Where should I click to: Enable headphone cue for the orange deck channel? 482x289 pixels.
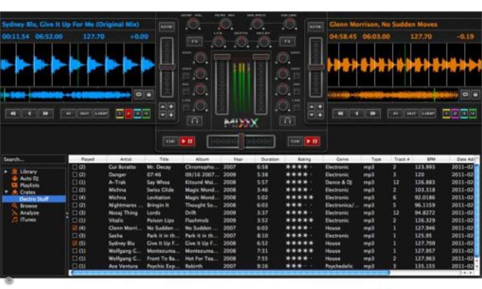(x=288, y=120)
